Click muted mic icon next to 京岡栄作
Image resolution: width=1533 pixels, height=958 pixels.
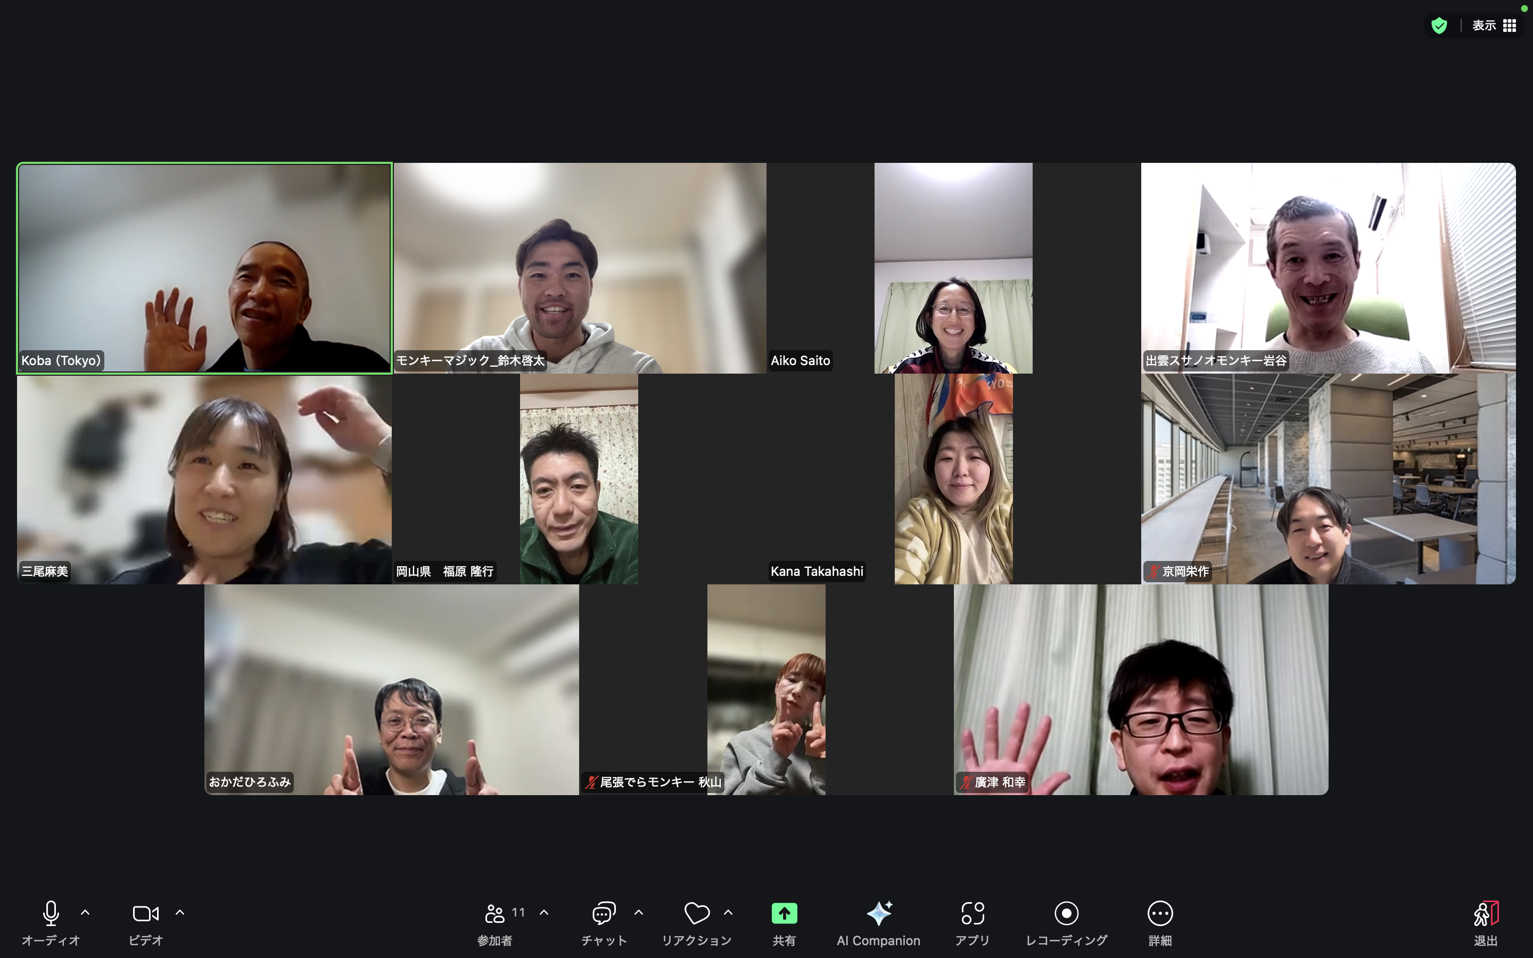click(x=1153, y=572)
